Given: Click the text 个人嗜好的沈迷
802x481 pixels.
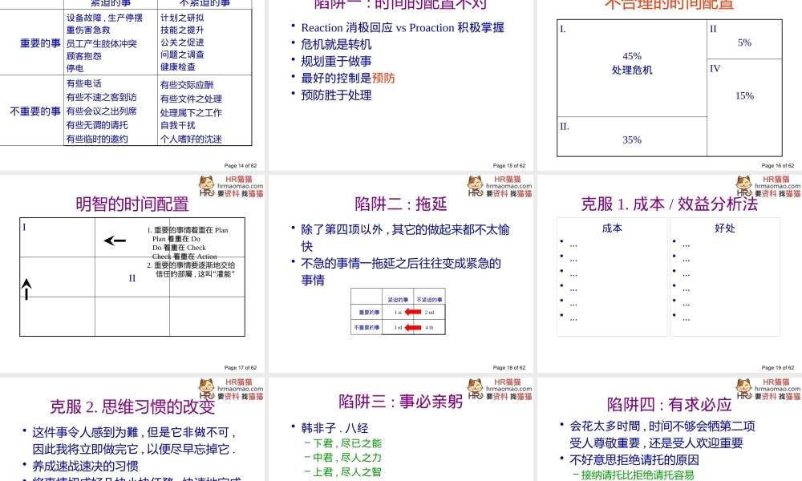Looking at the screenshot, I should click(191, 139).
